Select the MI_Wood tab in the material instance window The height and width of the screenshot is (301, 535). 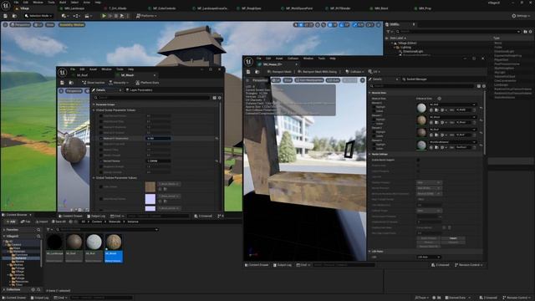click(127, 75)
